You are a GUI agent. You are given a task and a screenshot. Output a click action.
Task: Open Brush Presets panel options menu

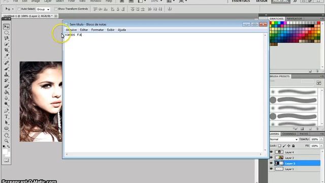coord(321,76)
